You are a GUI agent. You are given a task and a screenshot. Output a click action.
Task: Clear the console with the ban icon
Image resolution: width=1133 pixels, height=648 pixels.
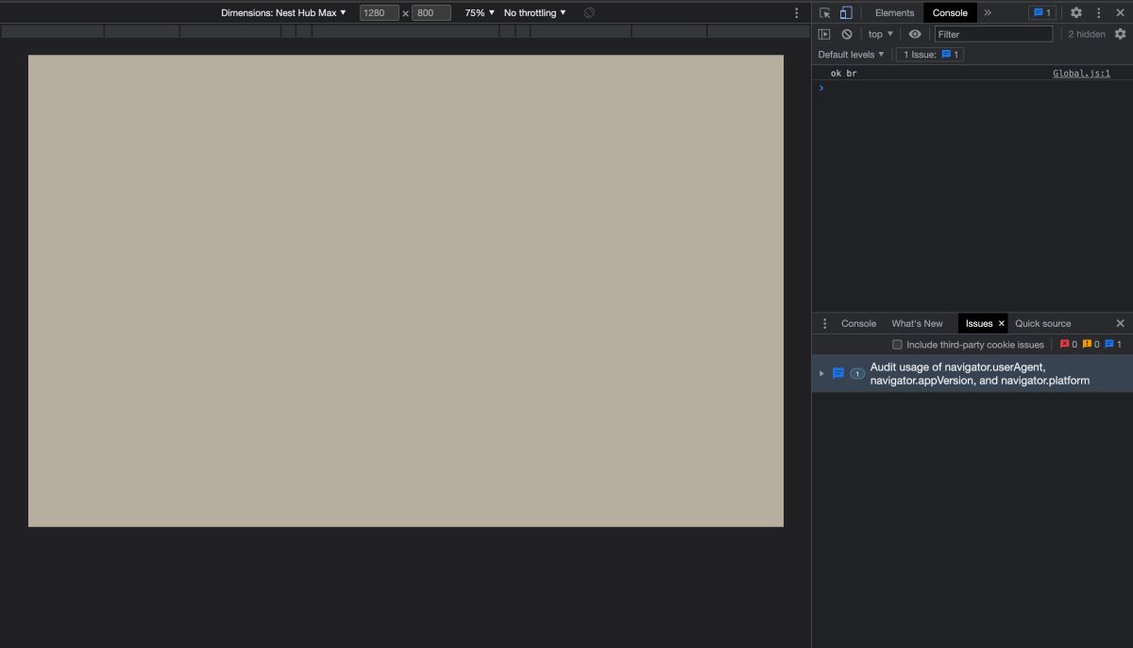847,34
